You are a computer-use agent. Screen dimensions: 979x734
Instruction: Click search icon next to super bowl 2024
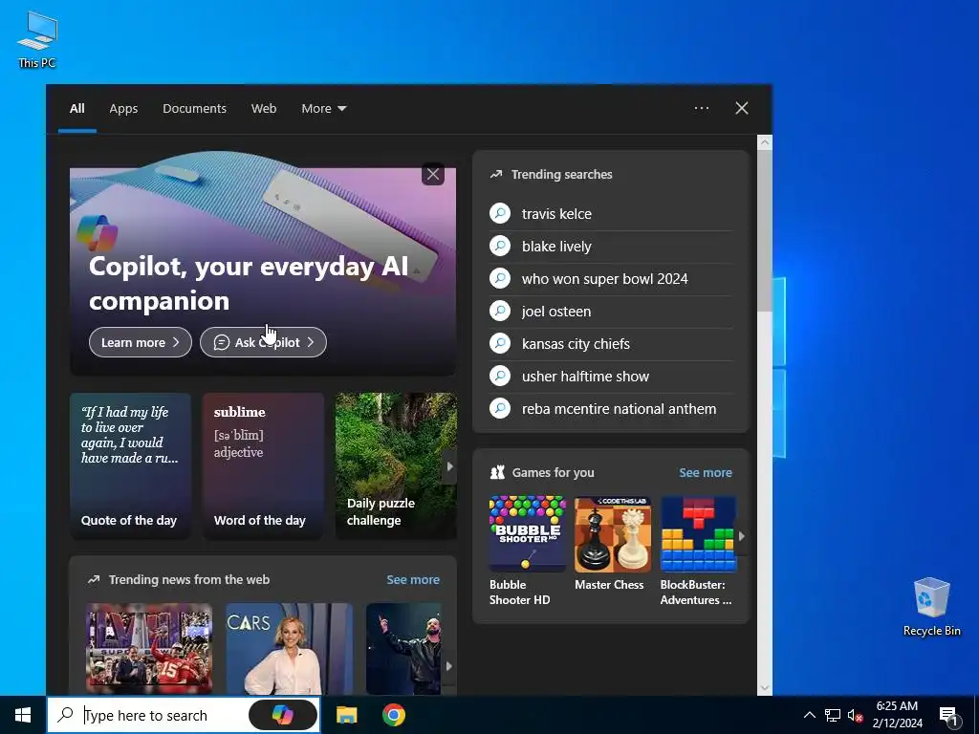[x=500, y=278]
